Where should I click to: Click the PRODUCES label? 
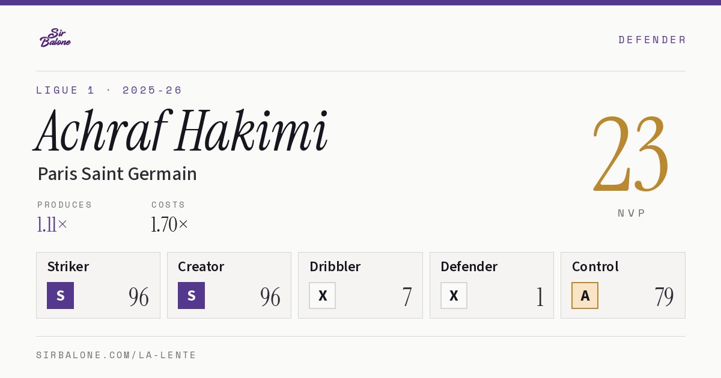(x=65, y=205)
